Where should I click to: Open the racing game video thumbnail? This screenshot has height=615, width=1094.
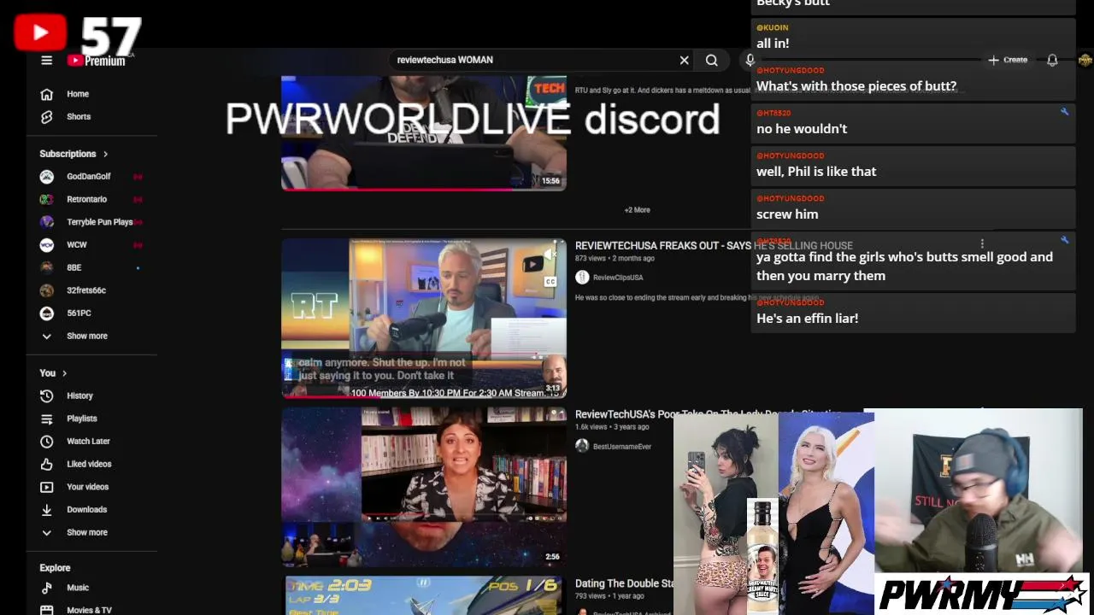(424, 596)
